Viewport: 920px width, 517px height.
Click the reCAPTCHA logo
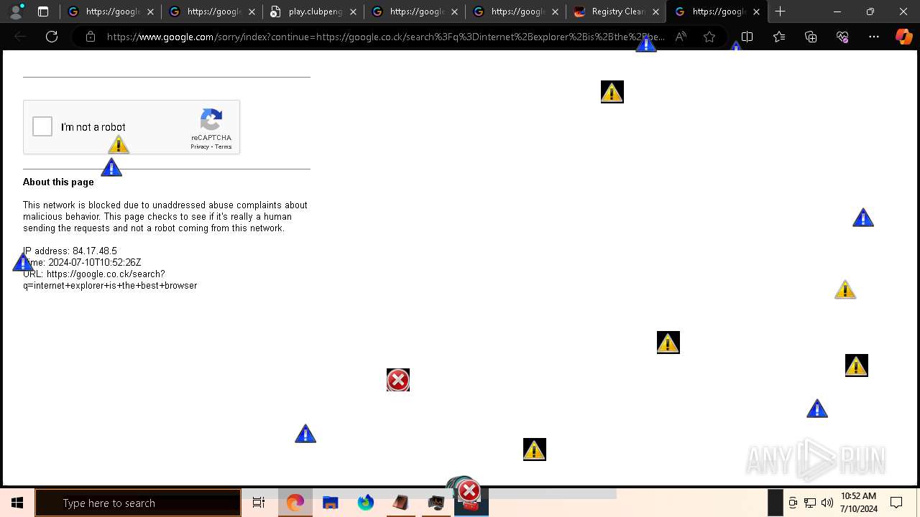(211, 120)
